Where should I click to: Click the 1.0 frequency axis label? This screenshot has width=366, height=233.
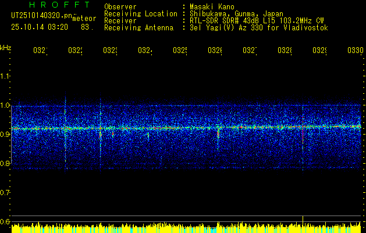pos(5,105)
